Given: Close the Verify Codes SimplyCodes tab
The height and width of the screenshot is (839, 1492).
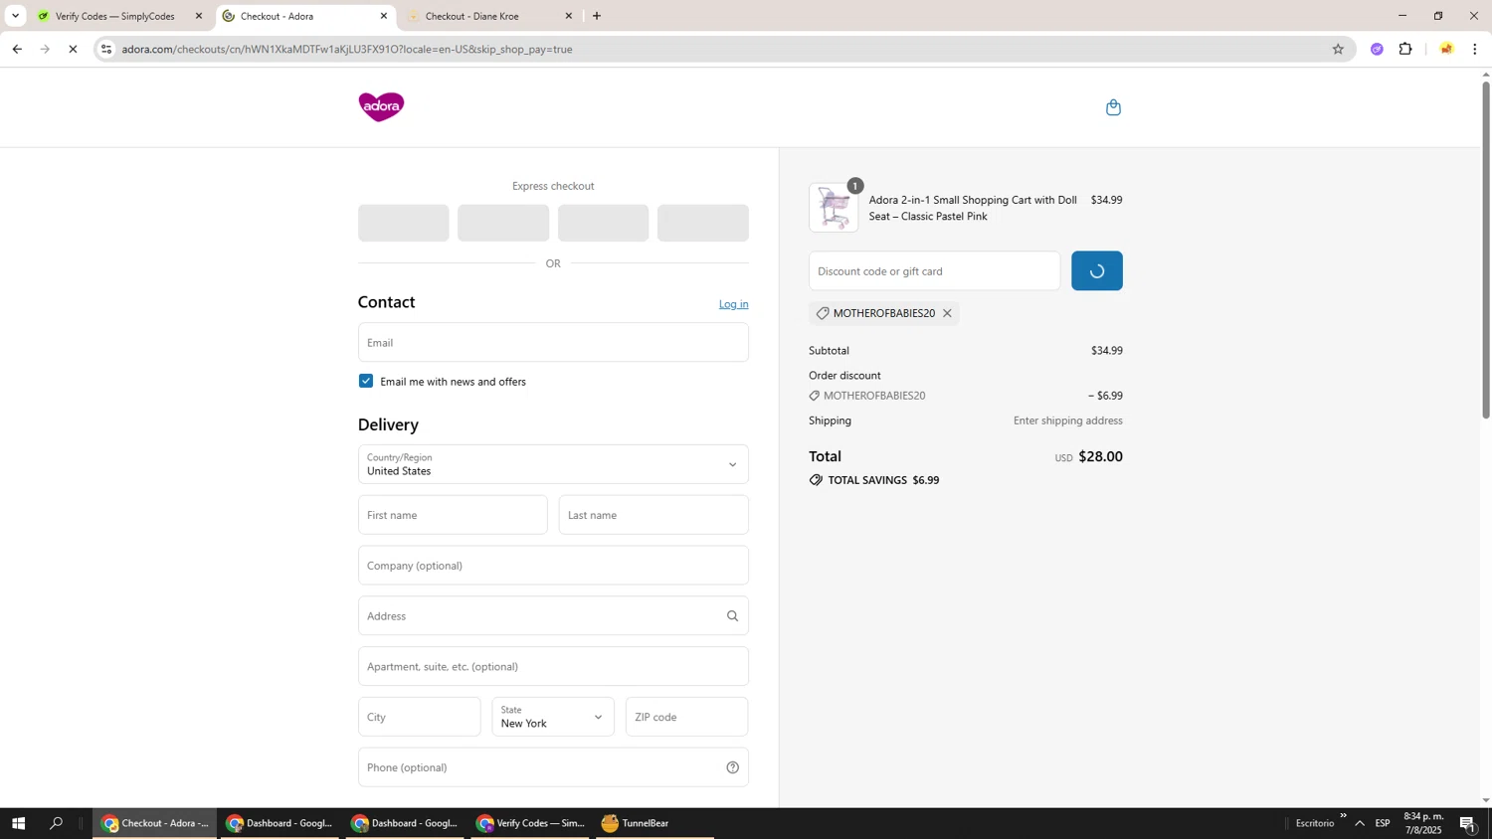Looking at the screenshot, I should [x=199, y=16].
